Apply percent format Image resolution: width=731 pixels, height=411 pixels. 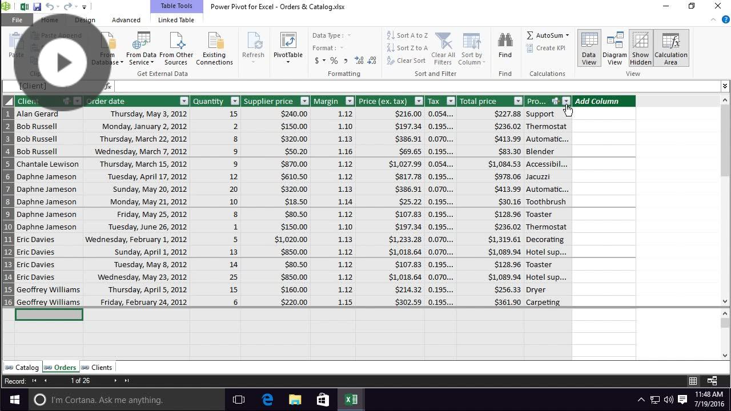334,61
